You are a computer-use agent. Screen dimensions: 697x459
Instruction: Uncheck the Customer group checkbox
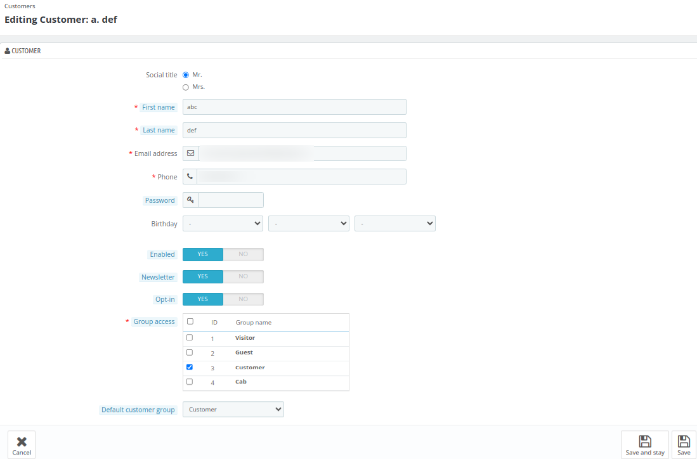(x=190, y=367)
